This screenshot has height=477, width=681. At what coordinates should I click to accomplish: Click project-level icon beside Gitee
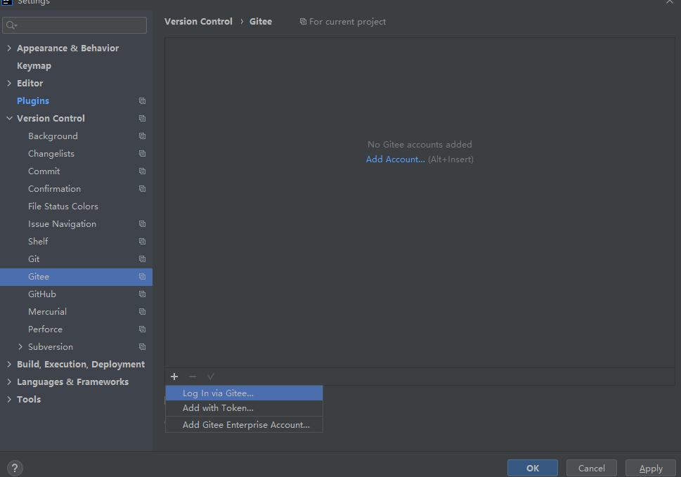[142, 277]
